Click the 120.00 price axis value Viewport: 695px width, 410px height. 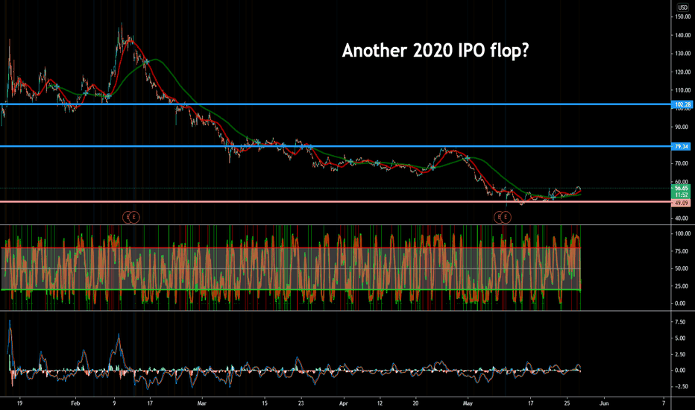(682, 72)
